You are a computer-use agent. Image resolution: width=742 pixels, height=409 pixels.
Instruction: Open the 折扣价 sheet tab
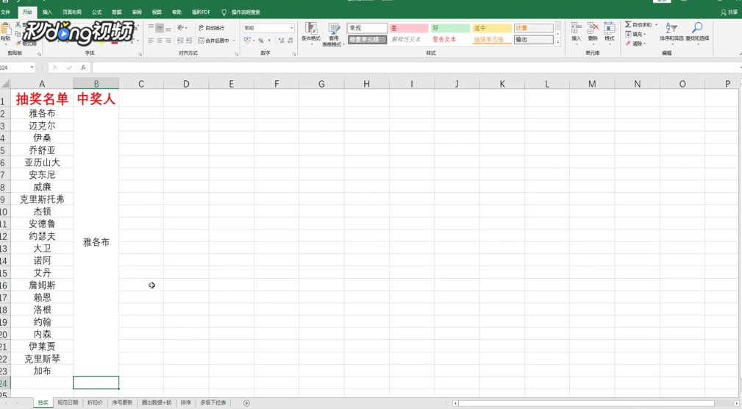tap(95, 403)
